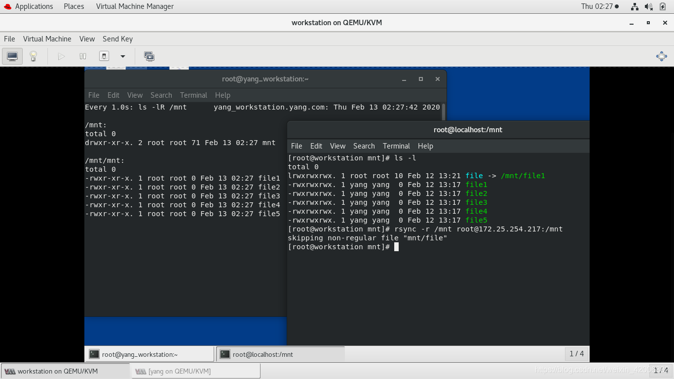Minimize the yang_workstation terminal window
The image size is (674, 379).
(404, 79)
